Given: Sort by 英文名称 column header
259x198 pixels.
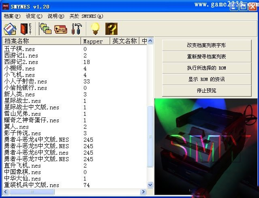Looking at the screenshot, I should click(x=124, y=41).
